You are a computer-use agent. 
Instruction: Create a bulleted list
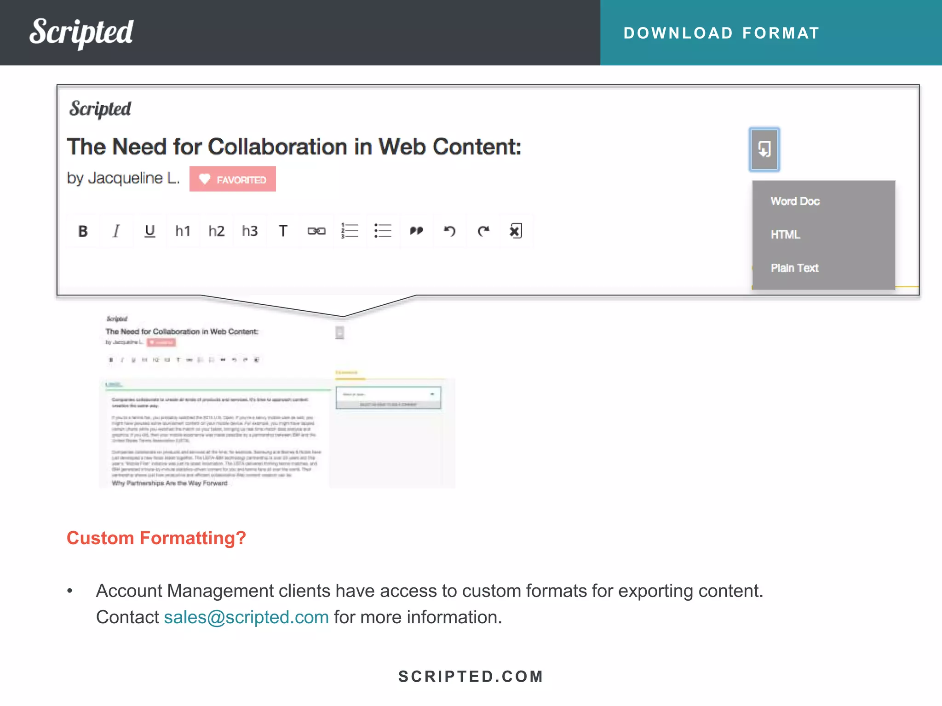[383, 231]
